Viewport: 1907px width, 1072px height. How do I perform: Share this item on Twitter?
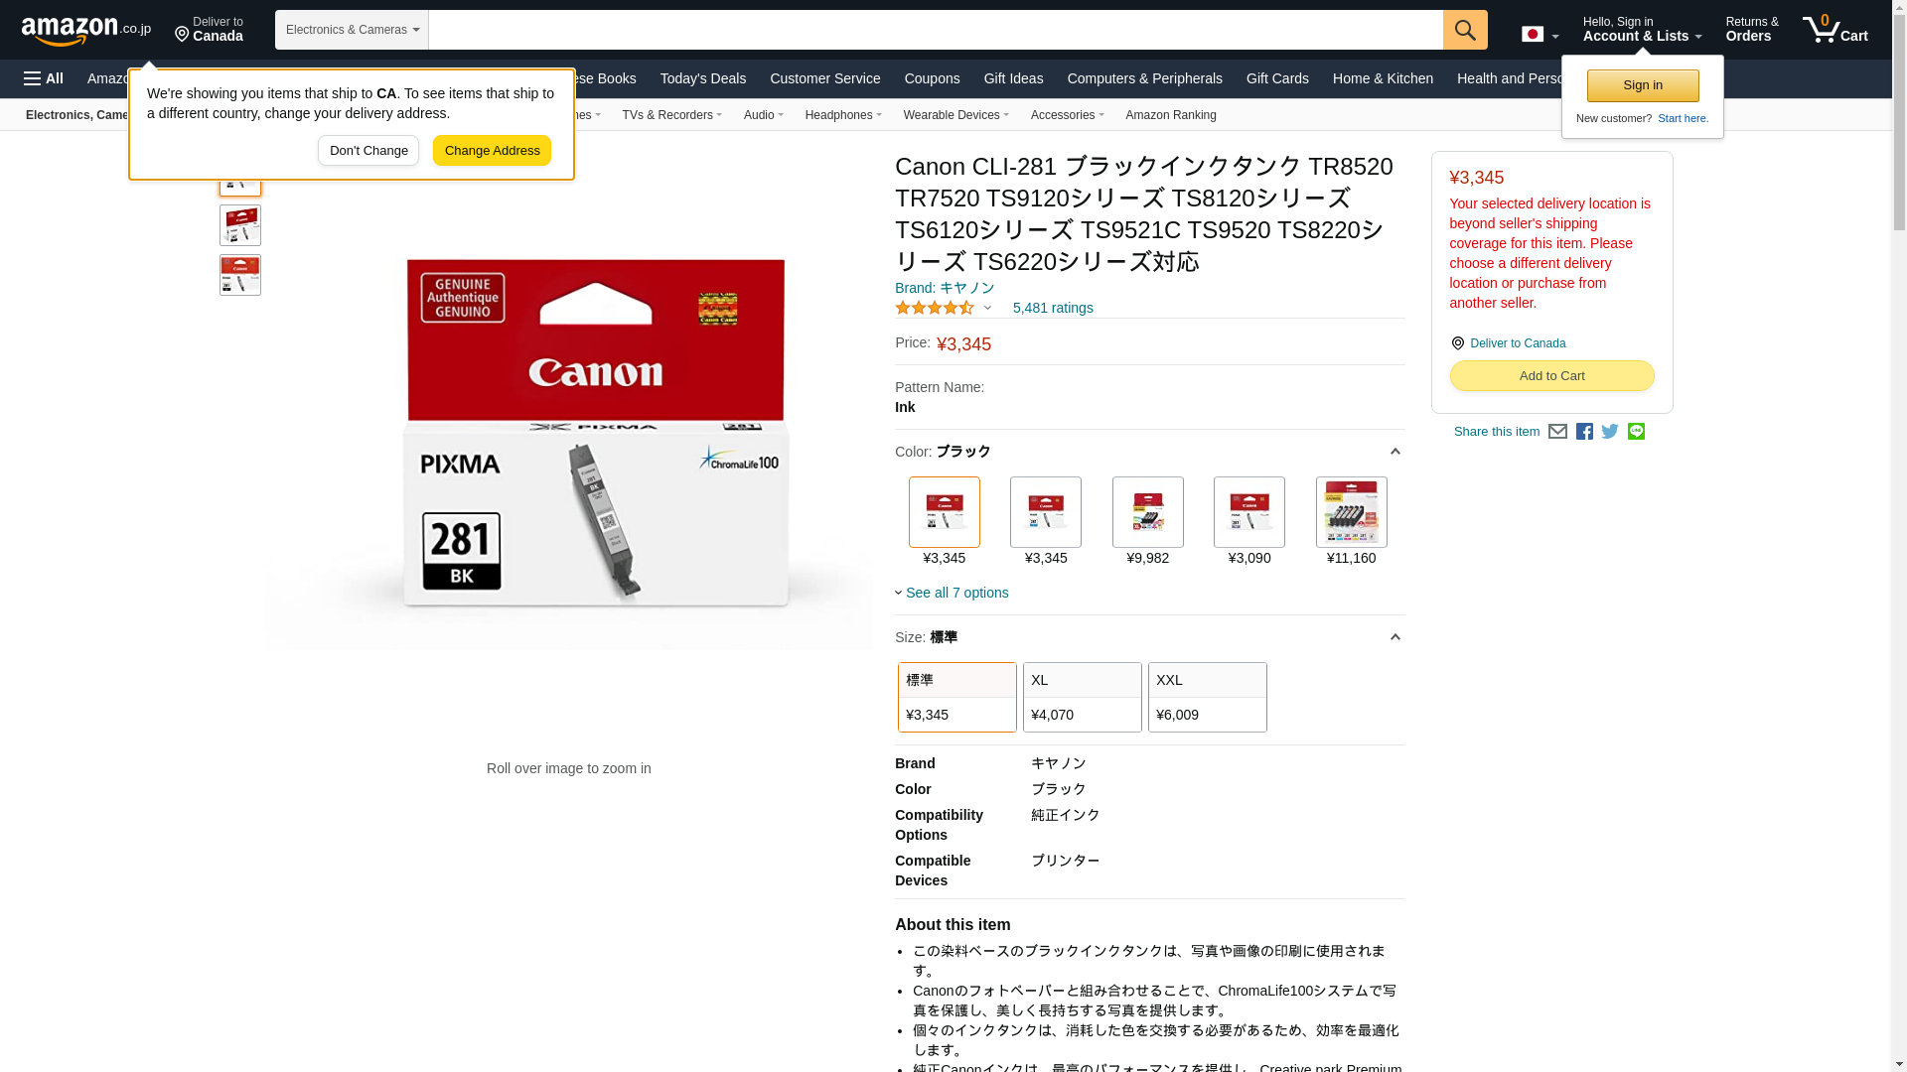click(1610, 432)
